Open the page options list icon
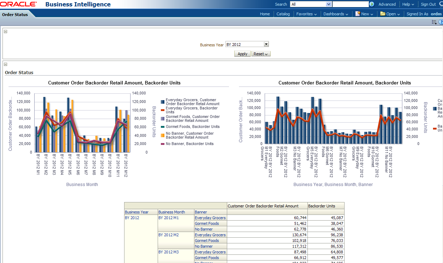The image size is (443, 263). pos(434,22)
